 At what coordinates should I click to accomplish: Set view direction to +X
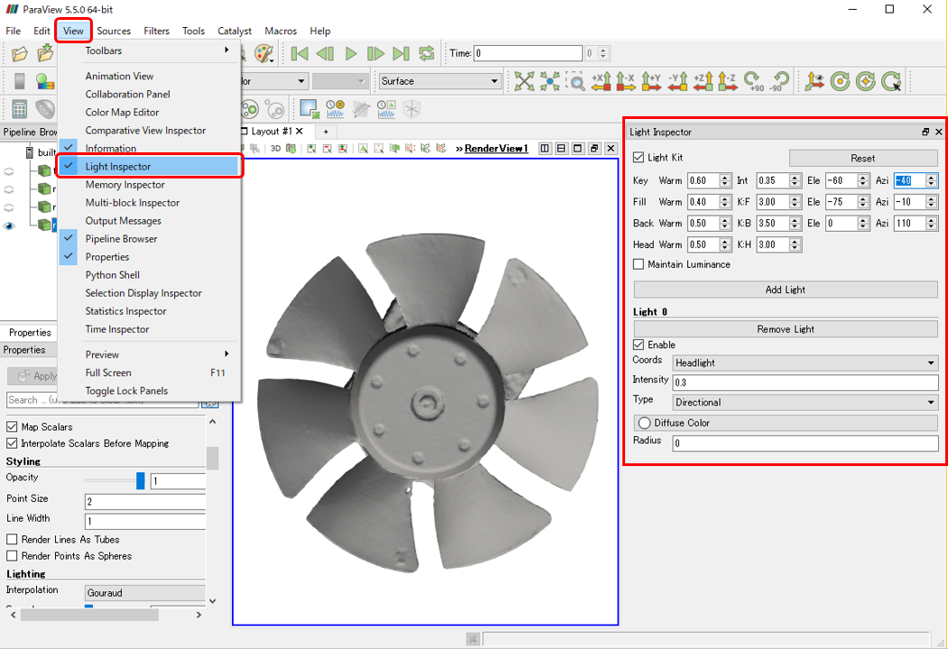pos(601,81)
